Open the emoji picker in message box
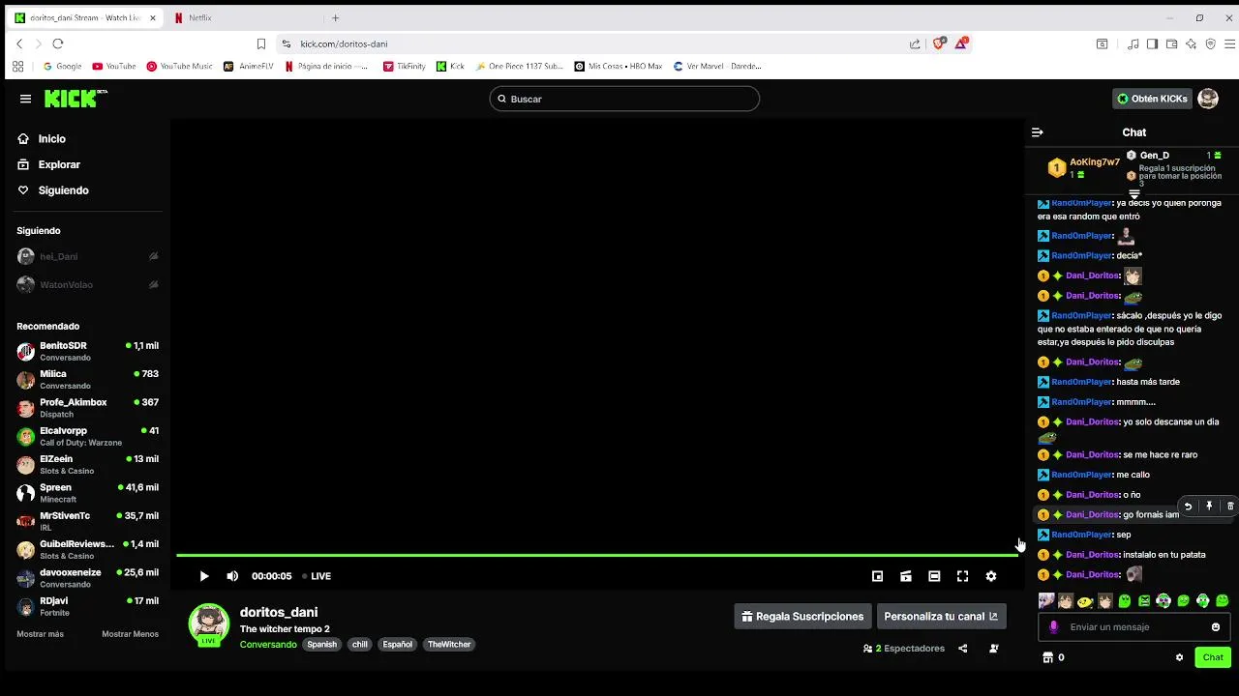 pyautogui.click(x=1216, y=627)
